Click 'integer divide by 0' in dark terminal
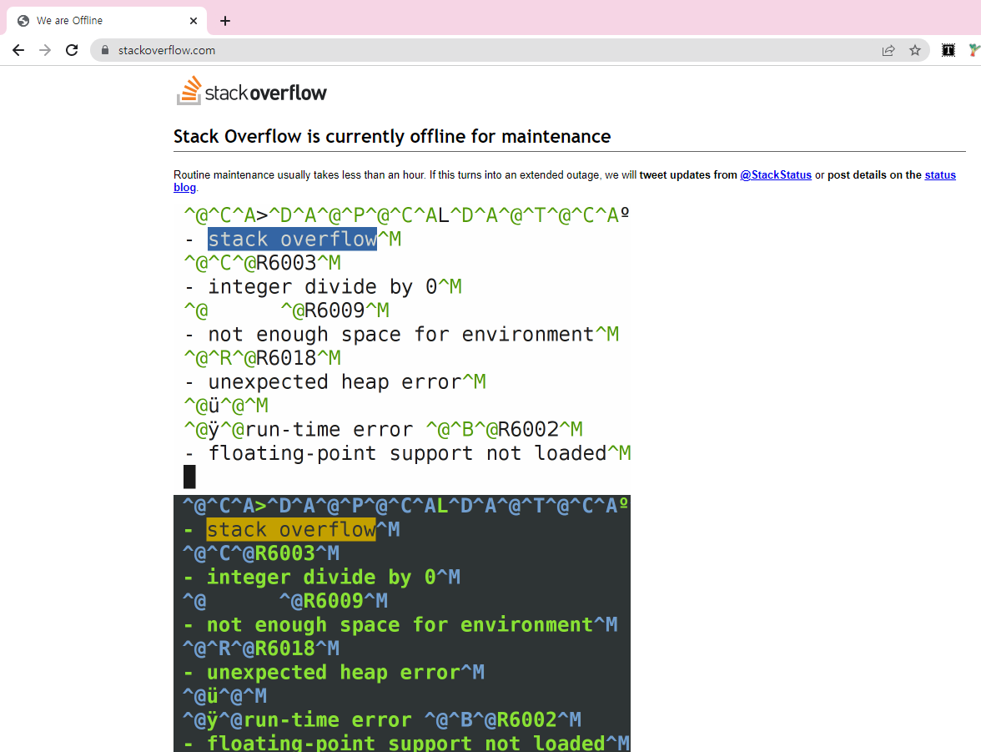The width and height of the screenshot is (981, 752). click(x=322, y=578)
